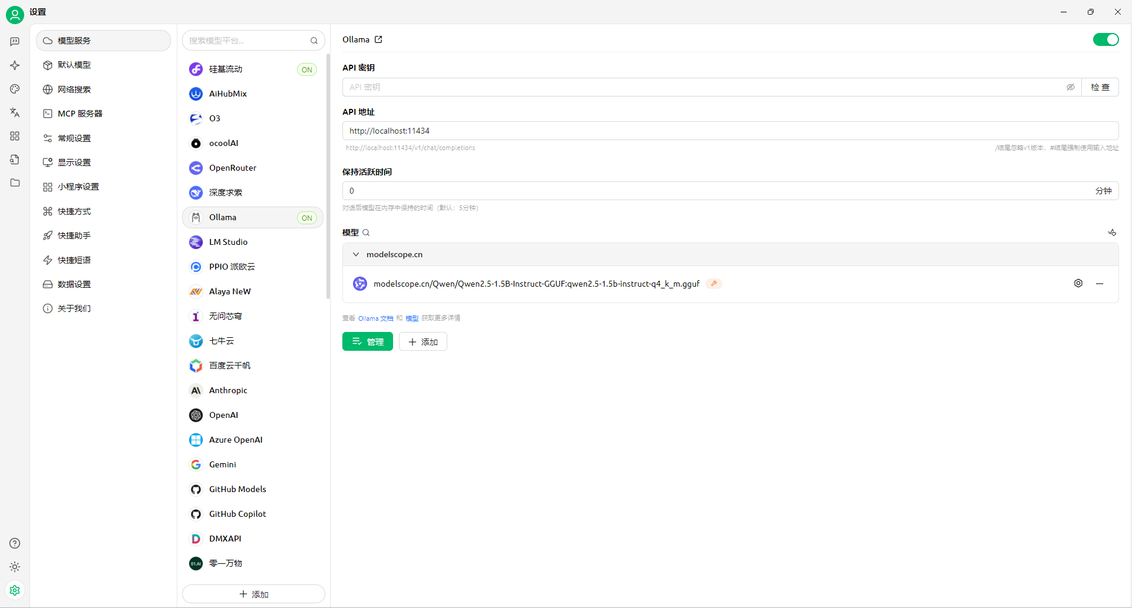The image size is (1132, 608).
Task: Remove the Qwen2.5 model with minus icon
Action: (1099, 284)
